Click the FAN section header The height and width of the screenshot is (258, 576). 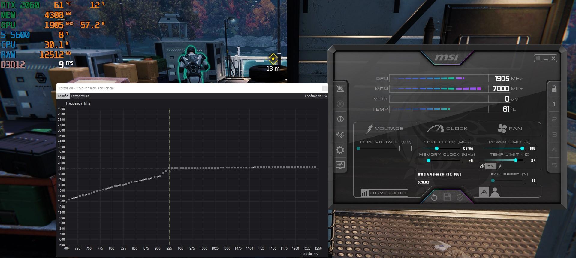coord(510,129)
